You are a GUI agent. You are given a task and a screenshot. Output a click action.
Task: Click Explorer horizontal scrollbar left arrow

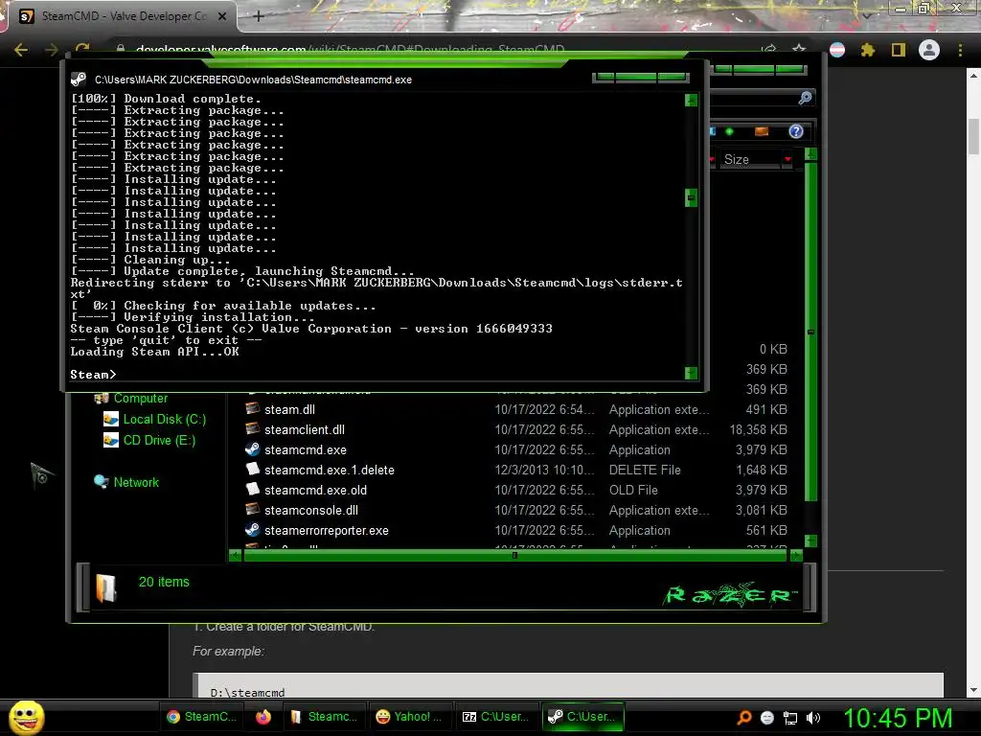coord(236,555)
